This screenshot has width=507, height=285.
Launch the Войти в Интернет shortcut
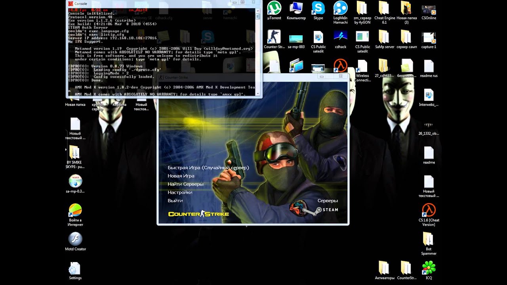coord(75,215)
